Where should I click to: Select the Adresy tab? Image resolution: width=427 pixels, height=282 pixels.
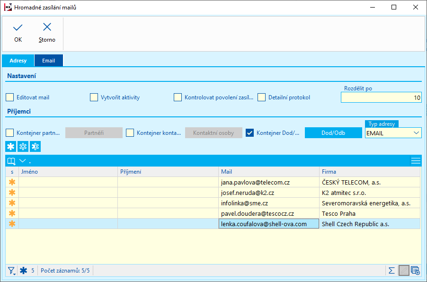click(x=18, y=61)
